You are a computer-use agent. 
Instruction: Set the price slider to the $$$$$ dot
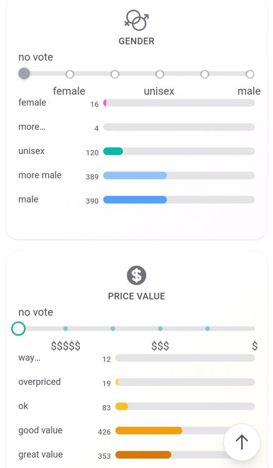point(66,329)
